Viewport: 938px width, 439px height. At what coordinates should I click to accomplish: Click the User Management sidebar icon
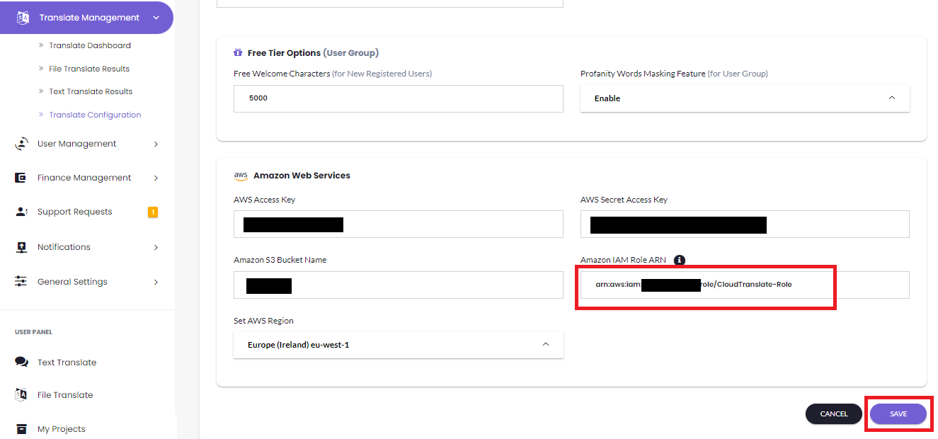point(21,144)
